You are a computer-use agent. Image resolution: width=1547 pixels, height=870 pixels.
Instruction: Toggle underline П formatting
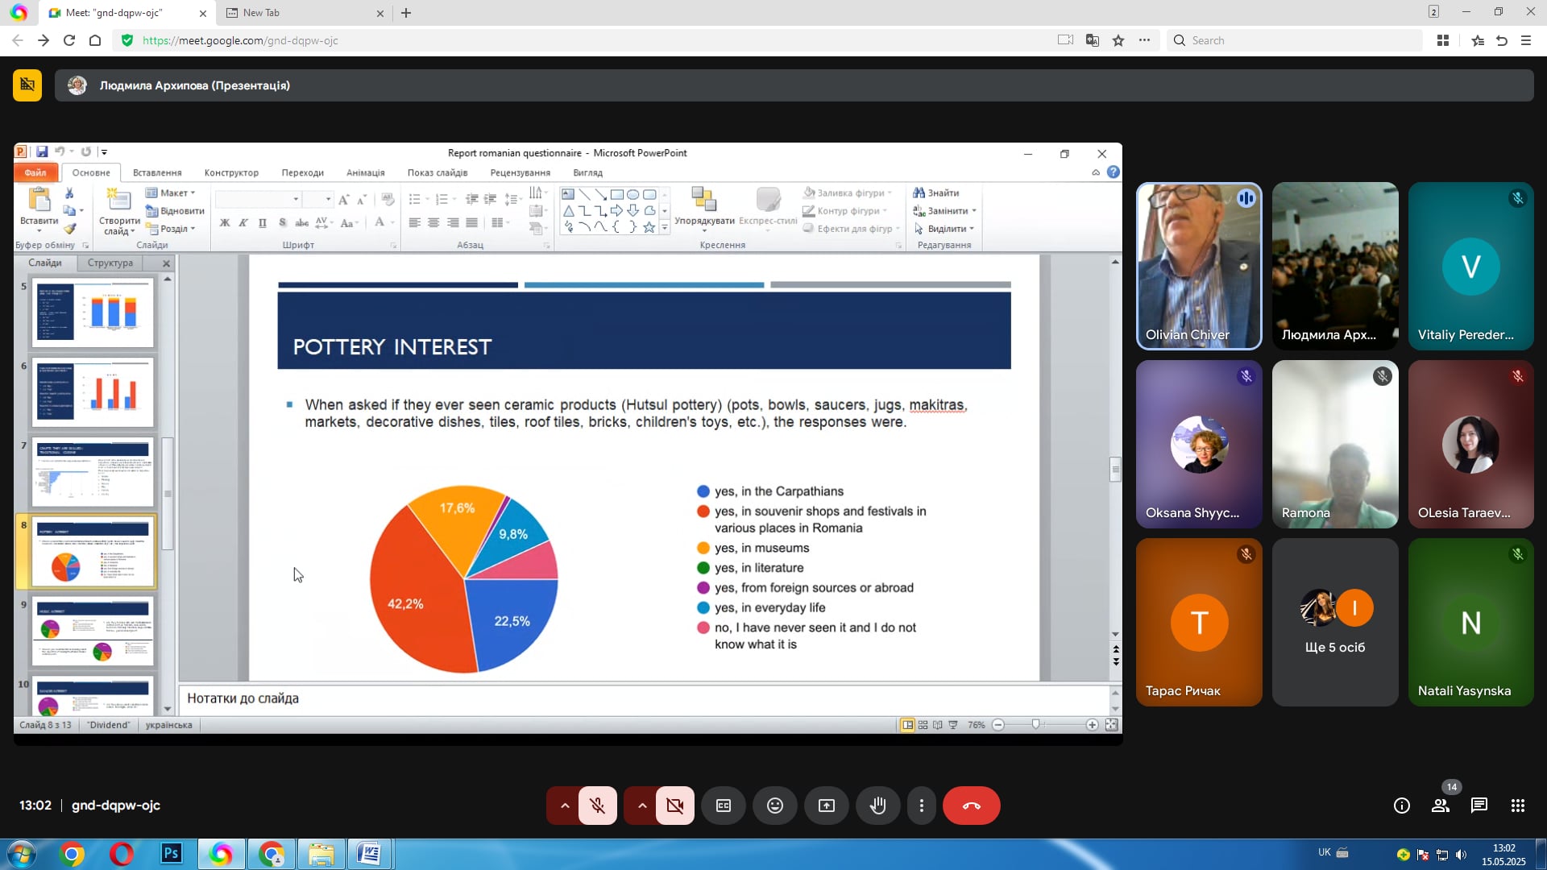coord(263,223)
